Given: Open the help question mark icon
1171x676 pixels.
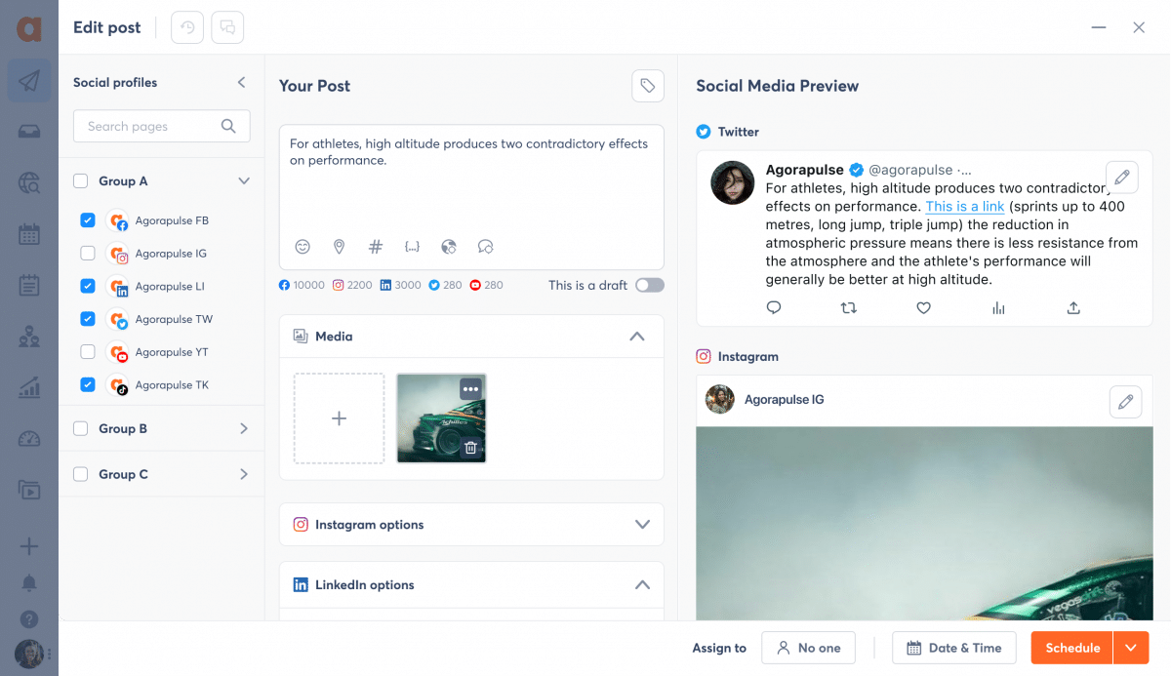Looking at the screenshot, I should [x=29, y=619].
